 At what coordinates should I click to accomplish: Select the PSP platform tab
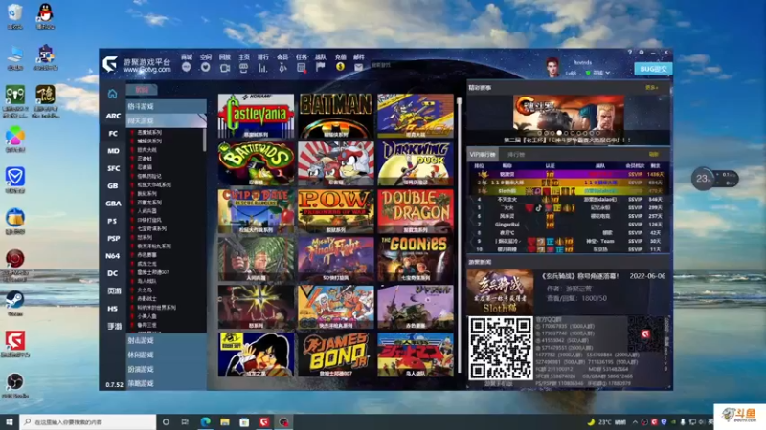(x=113, y=238)
